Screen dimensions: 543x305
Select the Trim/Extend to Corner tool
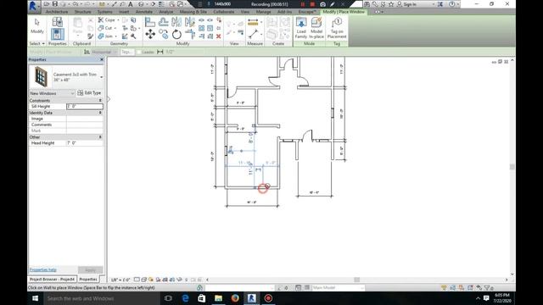pyautogui.click(x=190, y=34)
